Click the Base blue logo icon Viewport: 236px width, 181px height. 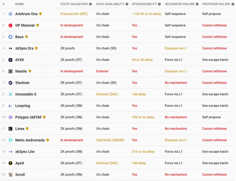click(x=10, y=37)
